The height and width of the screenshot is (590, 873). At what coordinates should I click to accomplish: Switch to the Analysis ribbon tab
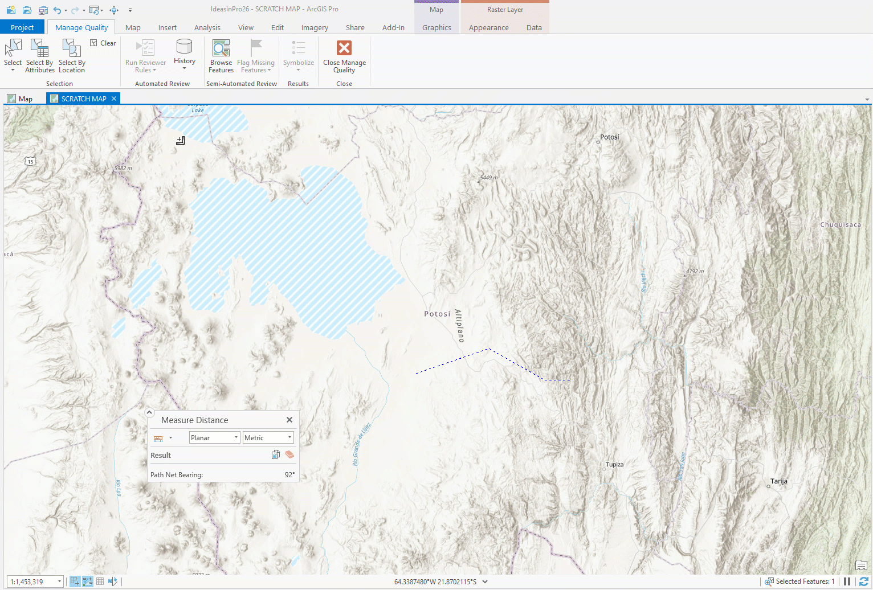point(207,27)
